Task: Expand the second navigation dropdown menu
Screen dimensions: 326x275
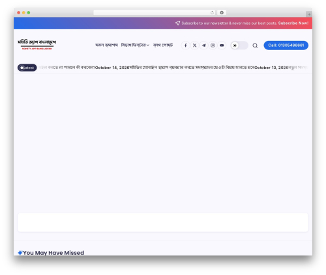Action: click(x=135, y=45)
